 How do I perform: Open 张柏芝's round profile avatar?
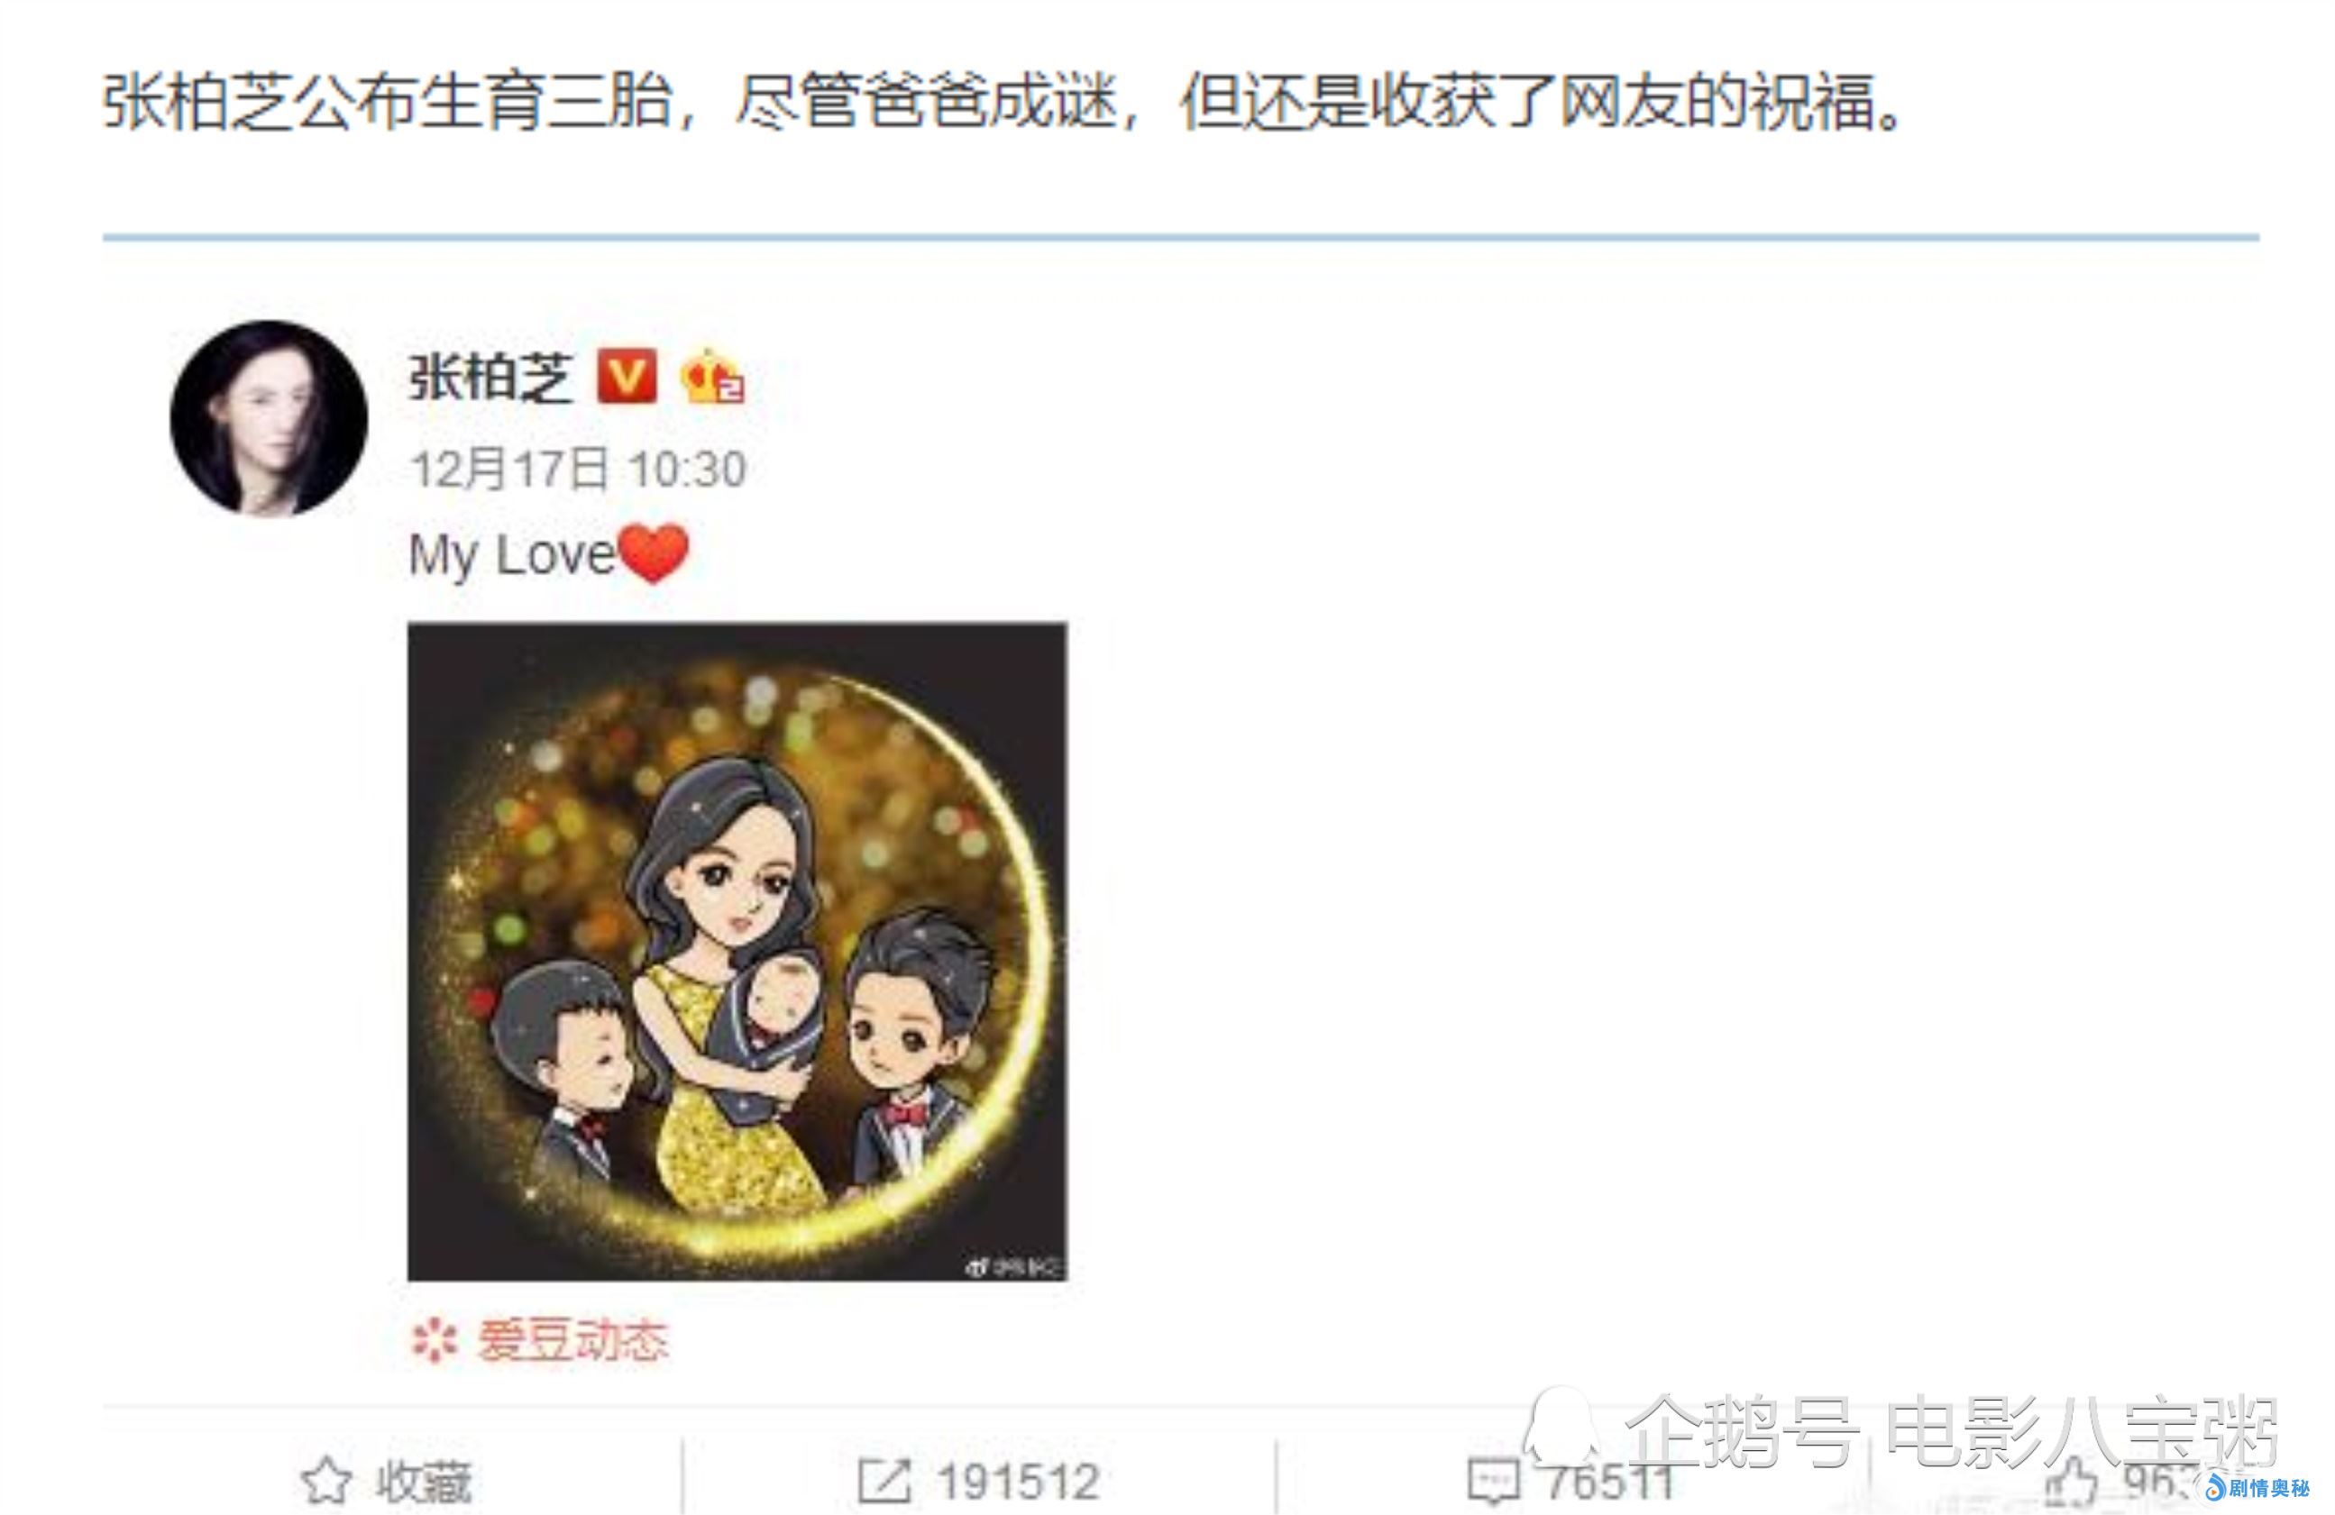click(269, 417)
